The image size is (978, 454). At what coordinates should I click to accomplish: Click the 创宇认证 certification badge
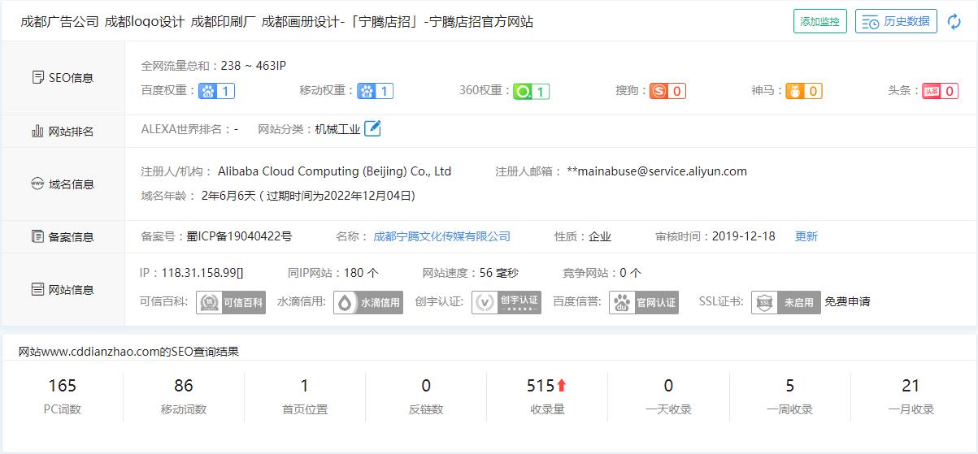[x=506, y=302]
